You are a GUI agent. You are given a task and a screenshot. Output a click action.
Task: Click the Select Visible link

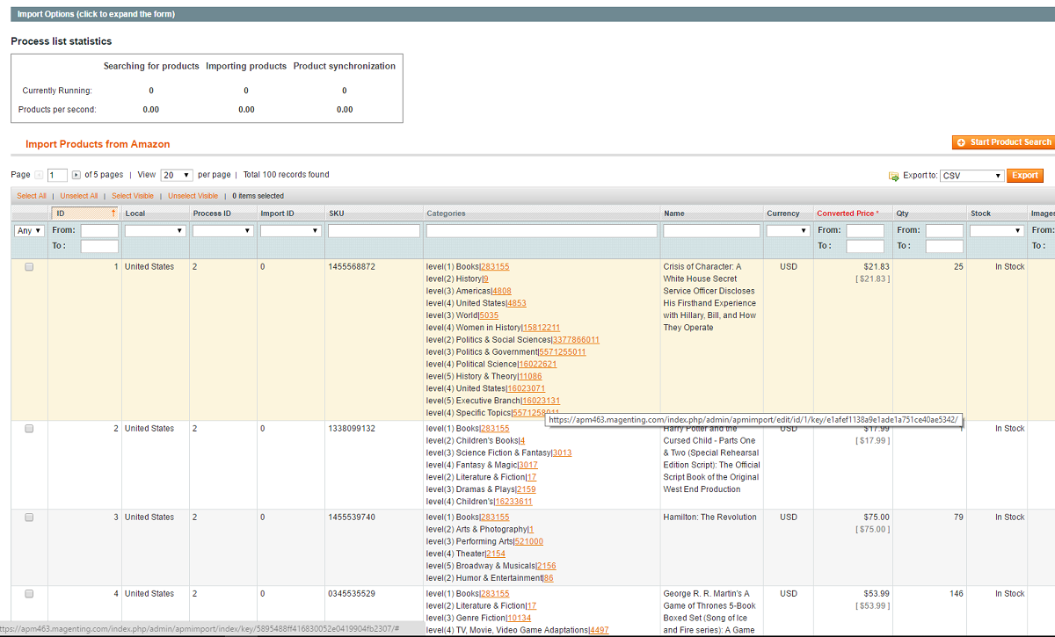pyautogui.click(x=133, y=196)
